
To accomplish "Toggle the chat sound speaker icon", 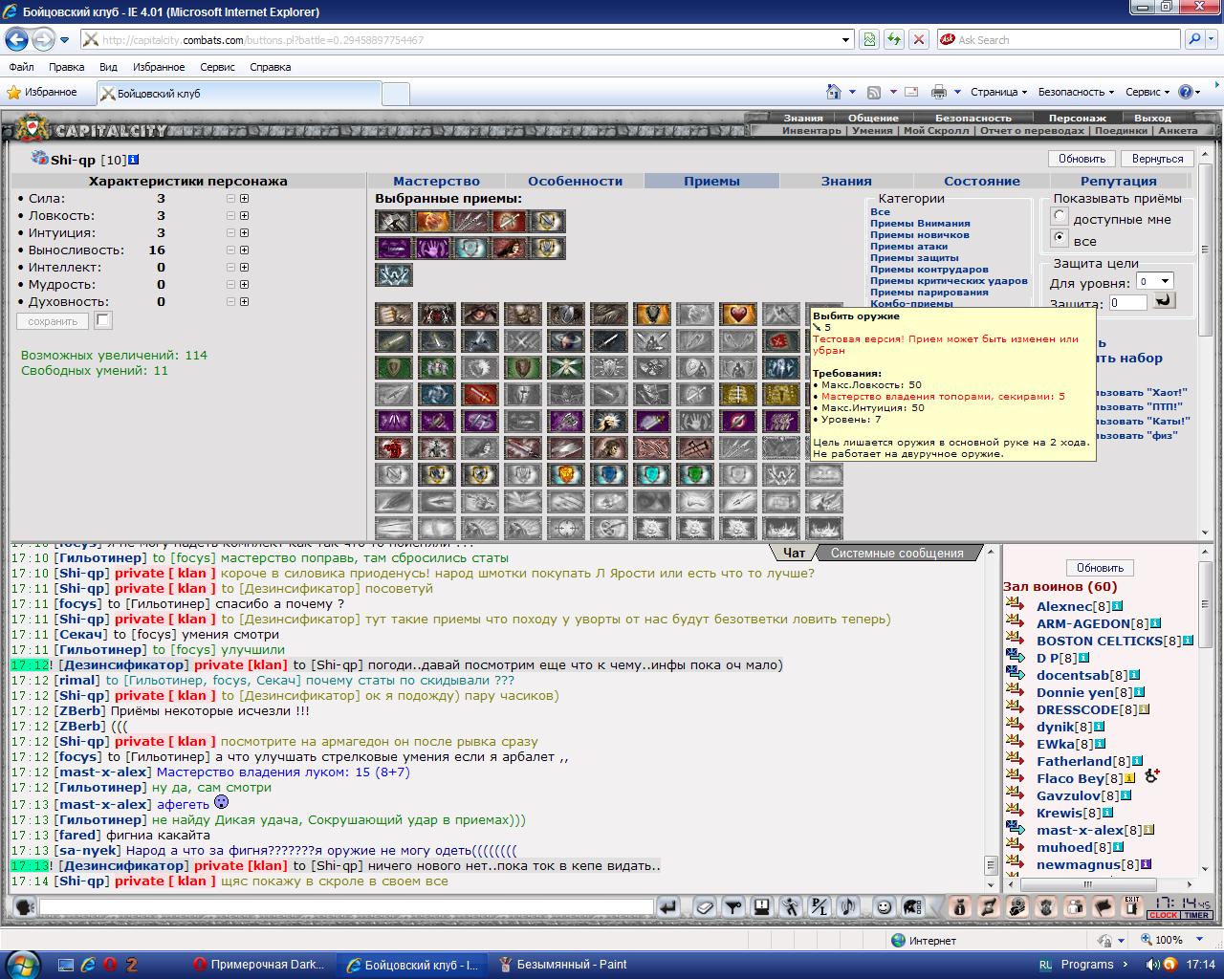I will tap(847, 906).
